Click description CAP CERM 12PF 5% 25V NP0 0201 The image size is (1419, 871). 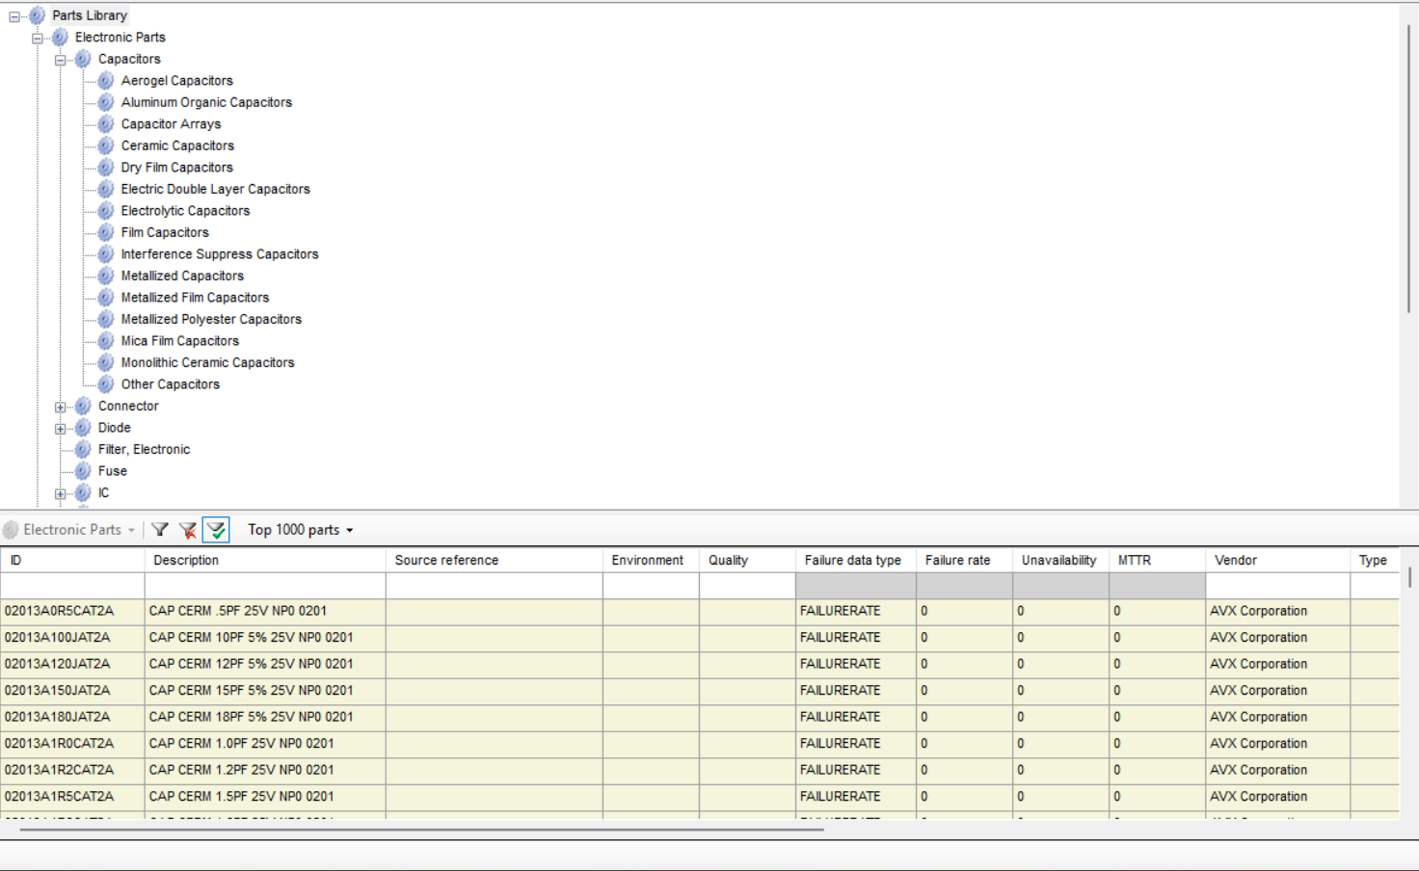pos(251,664)
